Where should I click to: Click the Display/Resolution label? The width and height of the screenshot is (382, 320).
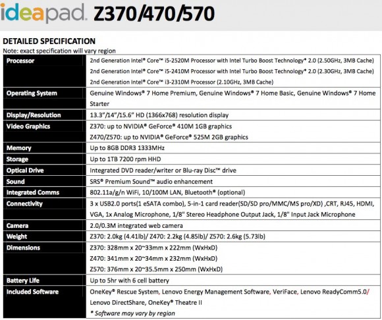[x=34, y=115]
